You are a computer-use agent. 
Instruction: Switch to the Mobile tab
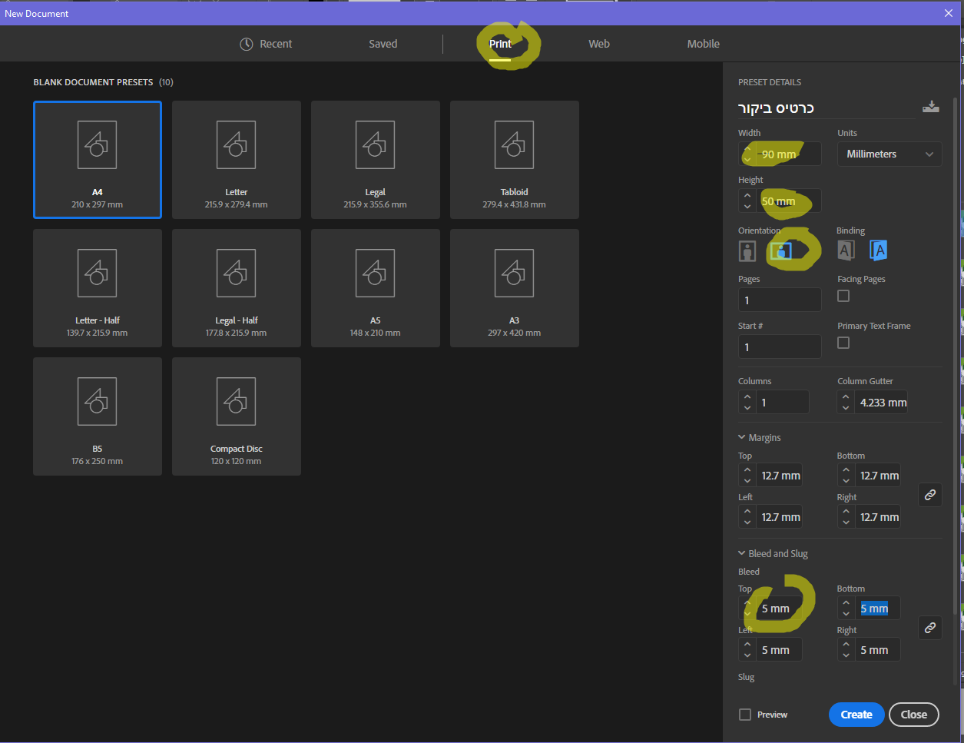703,44
